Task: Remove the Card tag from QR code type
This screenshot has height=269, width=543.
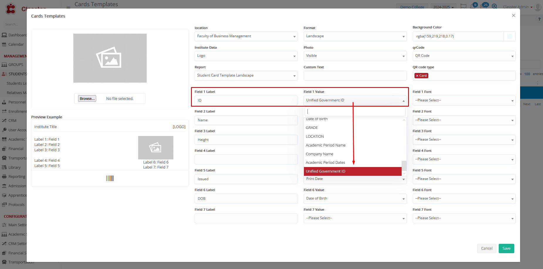Action: coord(417,76)
